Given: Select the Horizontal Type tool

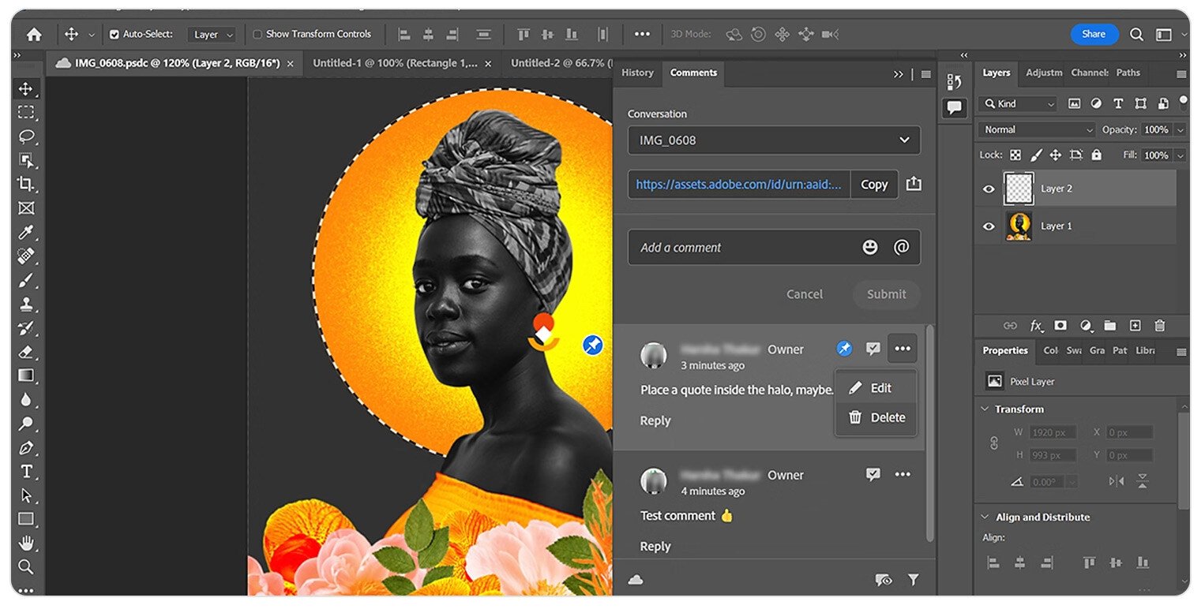Looking at the screenshot, I should coord(26,472).
